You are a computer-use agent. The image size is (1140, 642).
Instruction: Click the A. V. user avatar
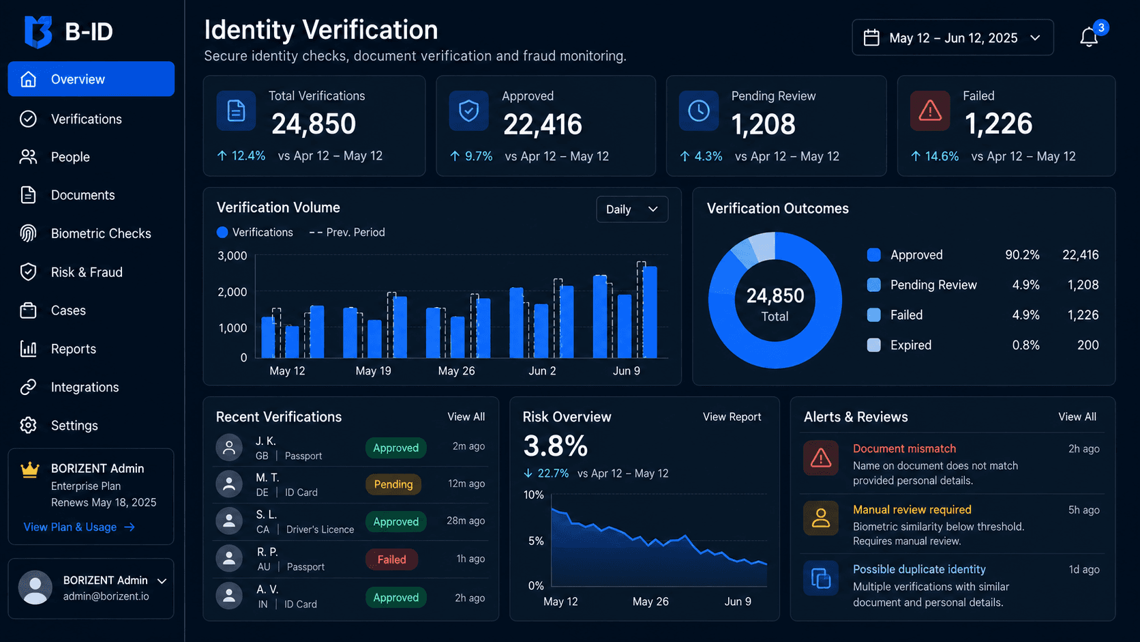click(229, 596)
